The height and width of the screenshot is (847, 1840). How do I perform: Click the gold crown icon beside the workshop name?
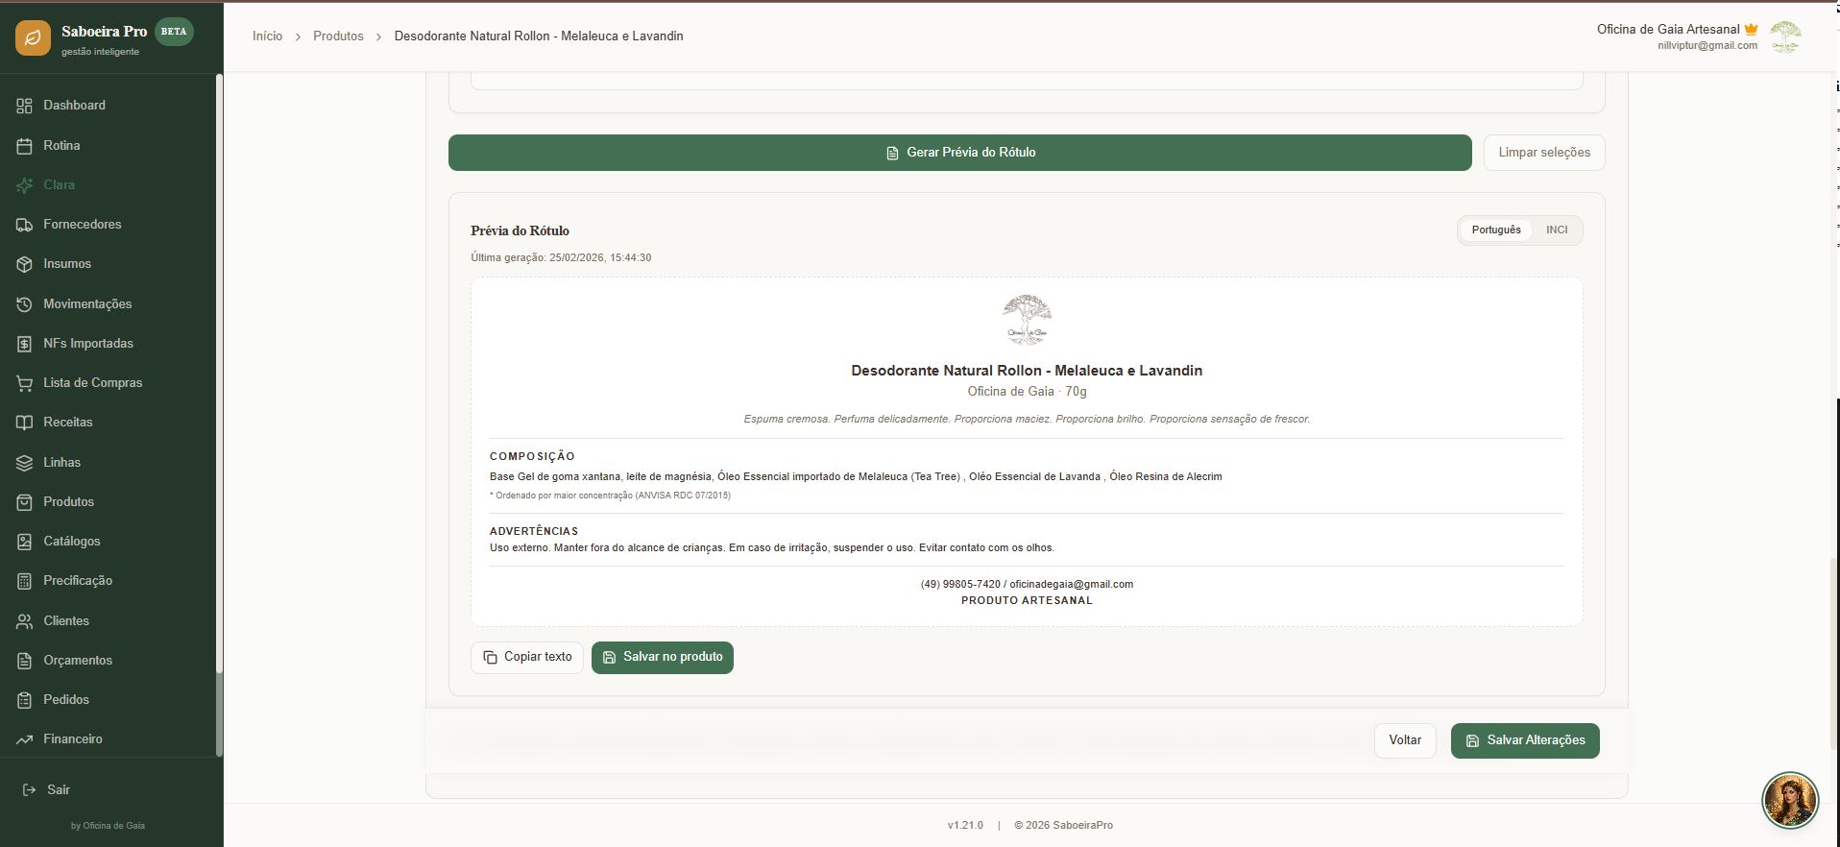tap(1751, 30)
